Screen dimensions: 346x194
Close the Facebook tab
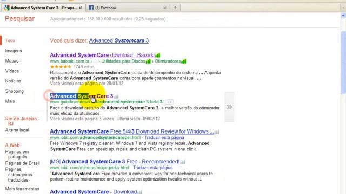[x=164, y=8]
